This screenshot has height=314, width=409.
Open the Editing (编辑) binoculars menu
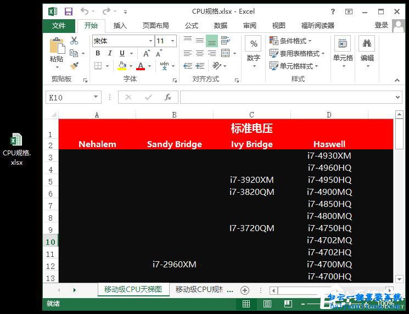click(x=367, y=52)
